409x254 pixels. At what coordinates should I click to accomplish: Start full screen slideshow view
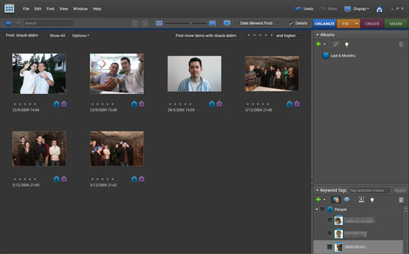[227, 23]
